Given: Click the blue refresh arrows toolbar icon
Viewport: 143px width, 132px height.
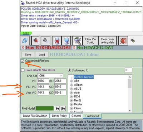Looking at the screenshot, I should pos(25,41).
